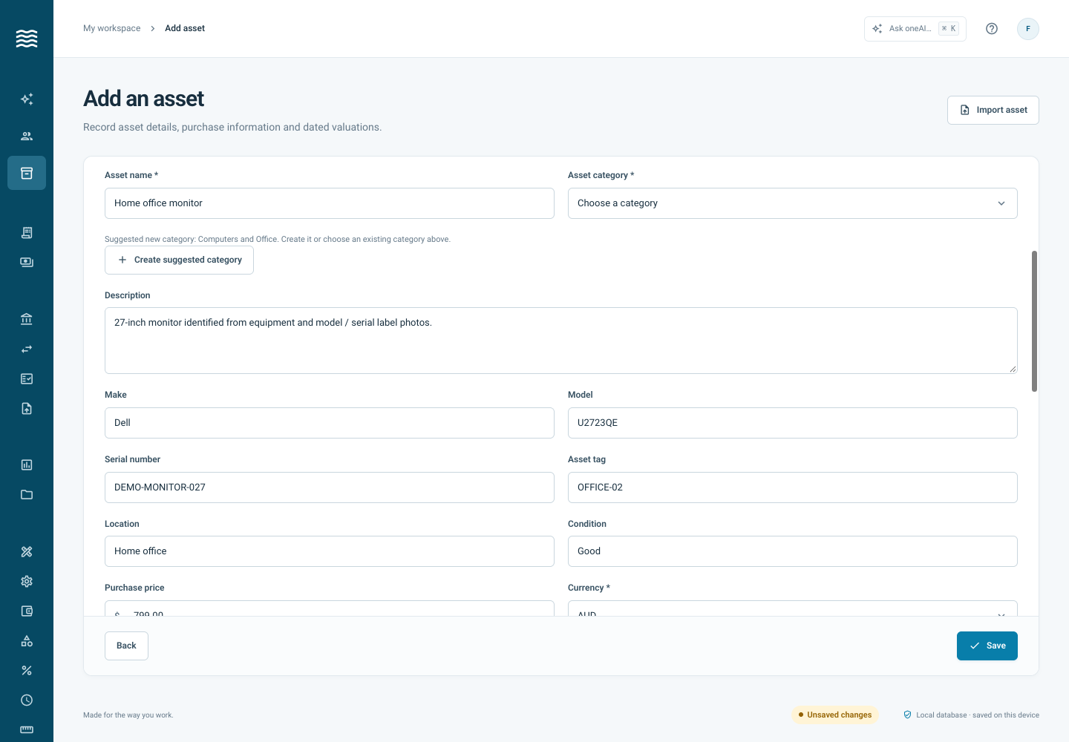Screen dimensions: 1069x742
Task: Open the bar chart icon in sidebar
Action: coord(27,464)
